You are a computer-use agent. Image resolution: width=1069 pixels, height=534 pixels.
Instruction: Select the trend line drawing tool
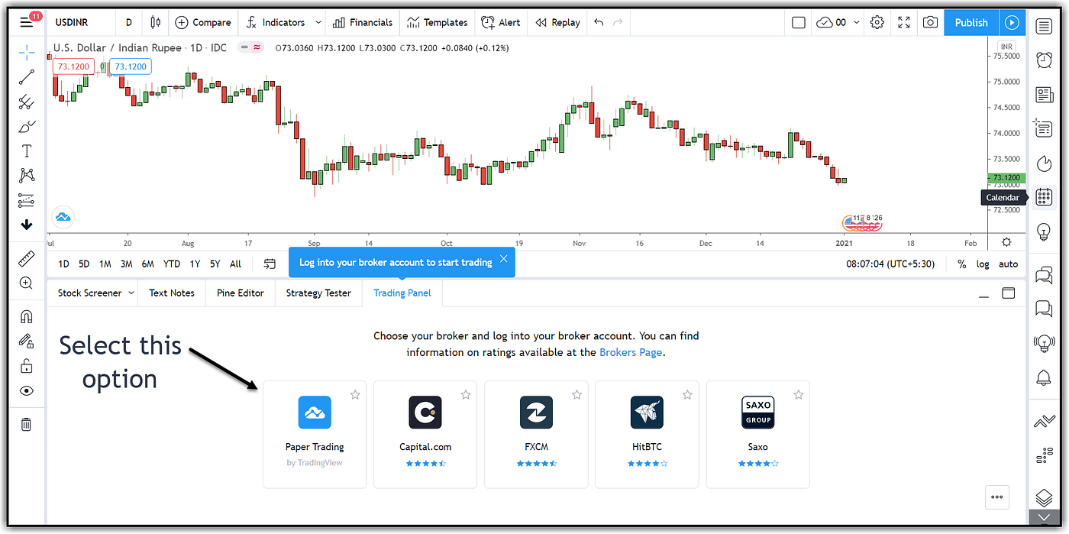[27, 76]
